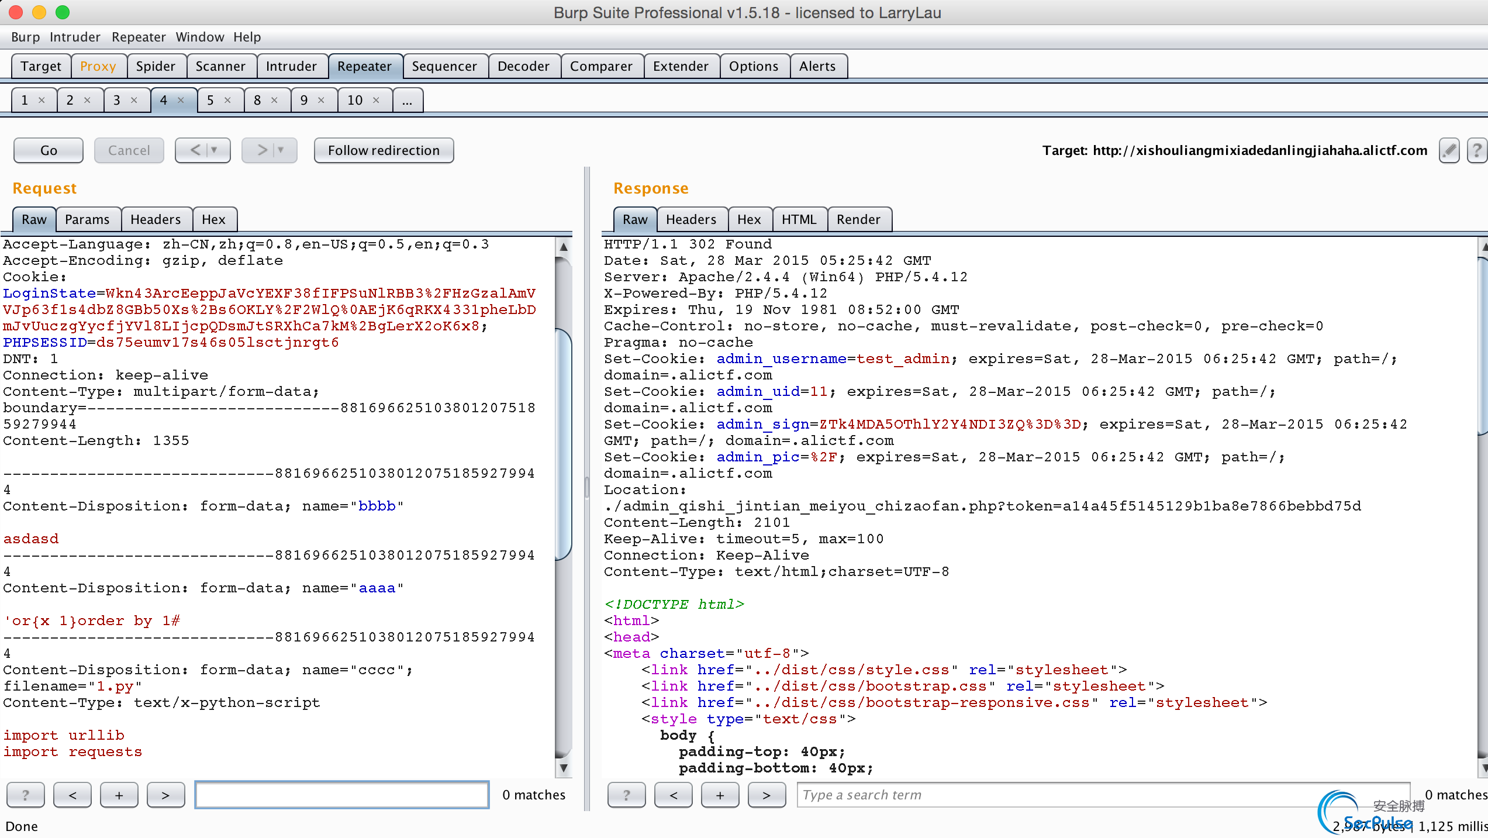Close Repeater tab 2
Image resolution: width=1488 pixels, height=838 pixels.
(x=87, y=100)
